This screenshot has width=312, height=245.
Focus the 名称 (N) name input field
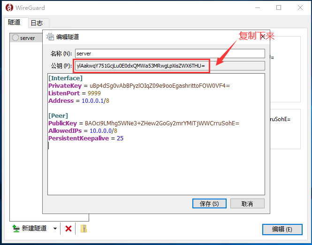point(170,54)
